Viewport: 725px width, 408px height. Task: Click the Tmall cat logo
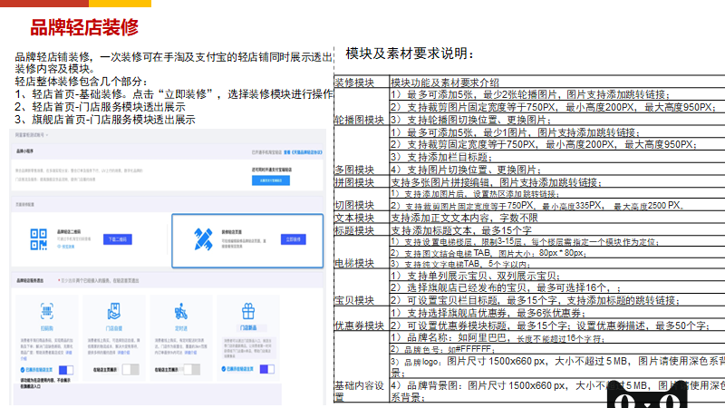(x=647, y=395)
